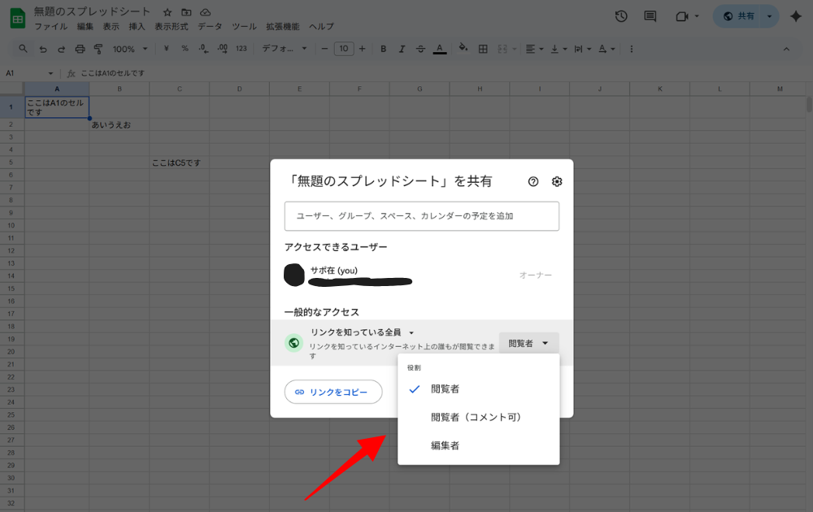Star the spreadsheet title
813x512 pixels.
[x=167, y=13]
